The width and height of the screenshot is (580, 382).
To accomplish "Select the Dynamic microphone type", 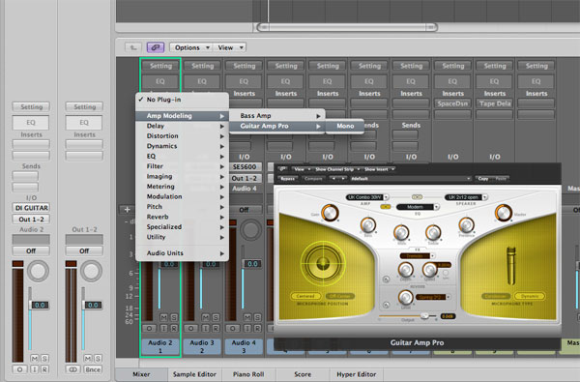I will [x=530, y=296].
